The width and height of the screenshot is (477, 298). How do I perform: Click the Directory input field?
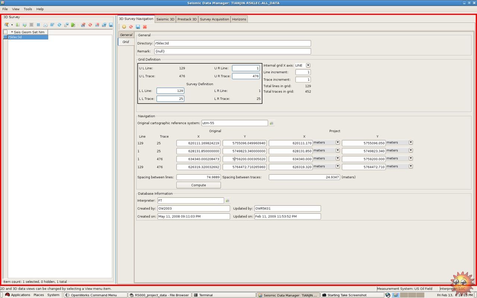point(233,43)
